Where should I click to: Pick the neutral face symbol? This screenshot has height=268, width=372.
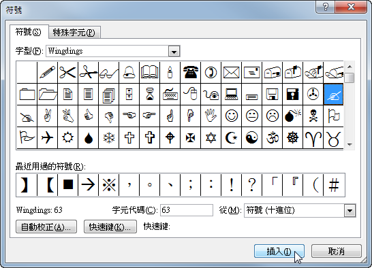pos(251,116)
